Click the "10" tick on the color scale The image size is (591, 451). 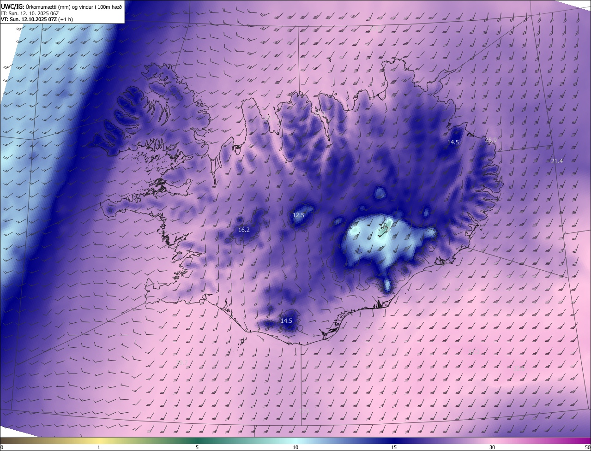[295, 447]
